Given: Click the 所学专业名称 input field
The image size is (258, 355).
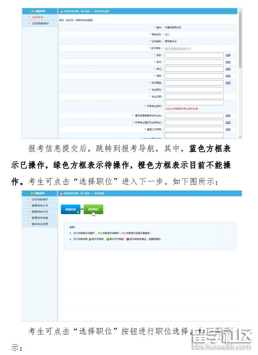Looking at the screenshot, I should coord(194,103).
